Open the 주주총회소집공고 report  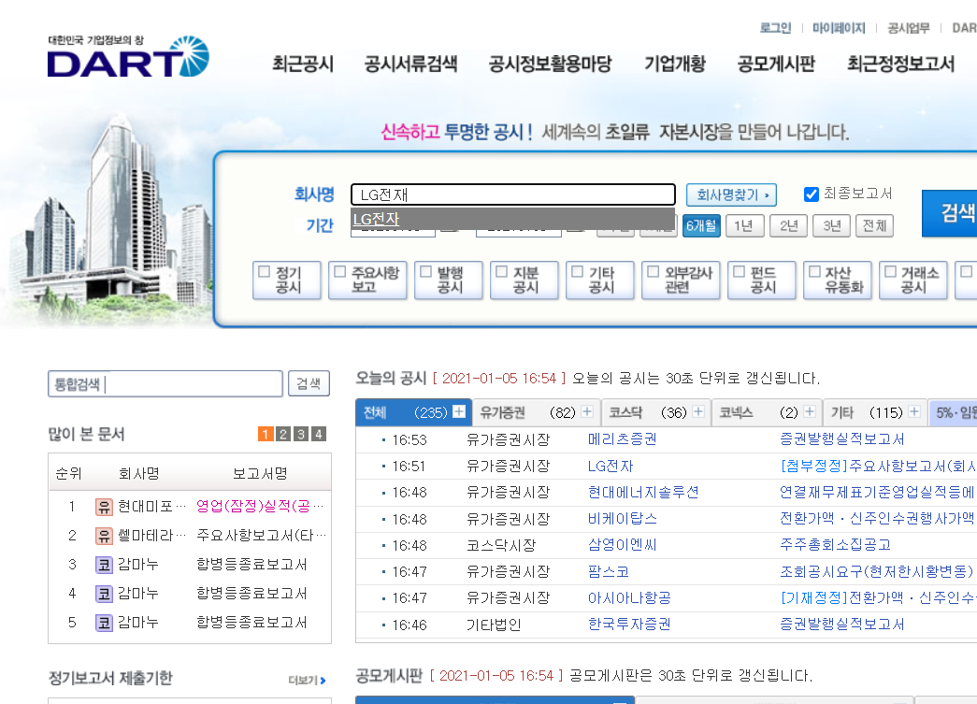click(835, 545)
